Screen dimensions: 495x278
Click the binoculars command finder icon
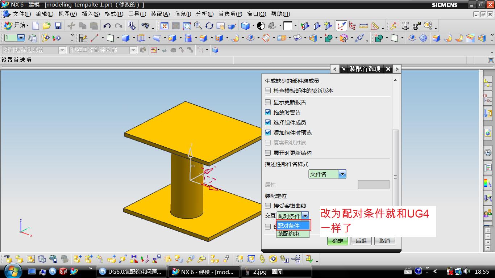pyautogui.click(x=145, y=26)
